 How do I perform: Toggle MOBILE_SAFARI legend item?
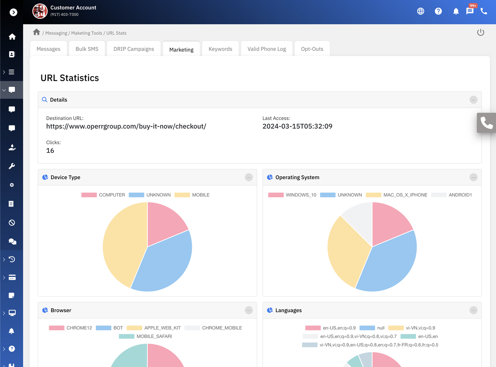(145, 336)
